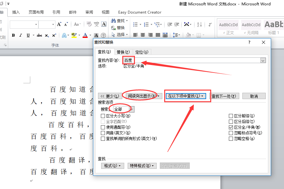Open the phonetic guide (wén) tool
The image size is (284, 189).
[x=96, y=24]
